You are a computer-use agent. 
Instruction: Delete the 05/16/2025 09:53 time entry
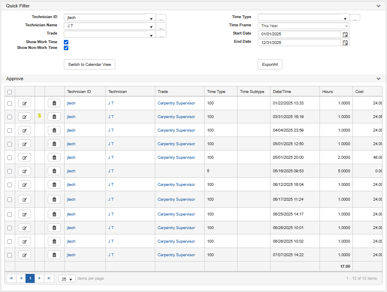[x=54, y=171]
